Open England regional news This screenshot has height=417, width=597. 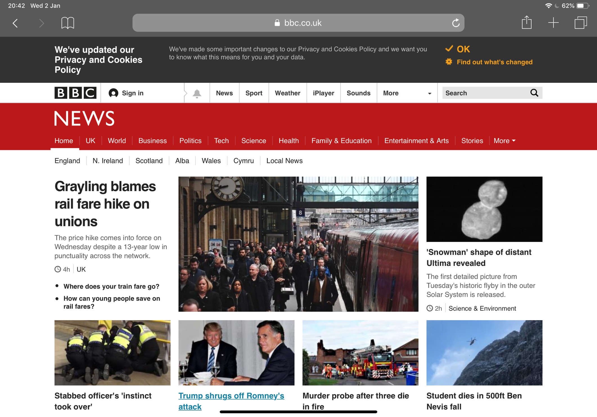(67, 161)
